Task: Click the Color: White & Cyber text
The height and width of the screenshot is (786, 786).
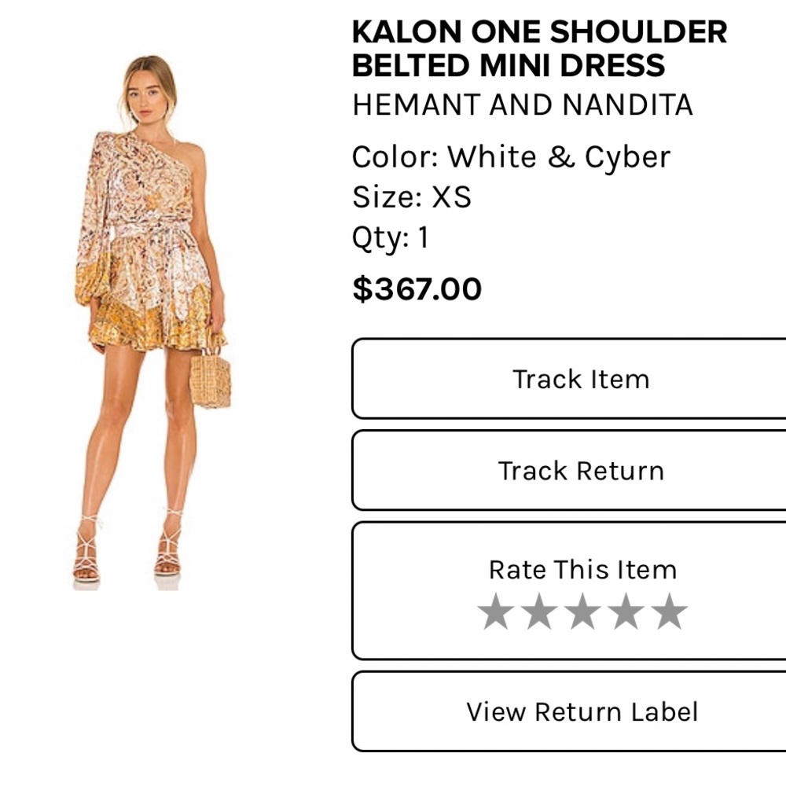Action: 511,157
